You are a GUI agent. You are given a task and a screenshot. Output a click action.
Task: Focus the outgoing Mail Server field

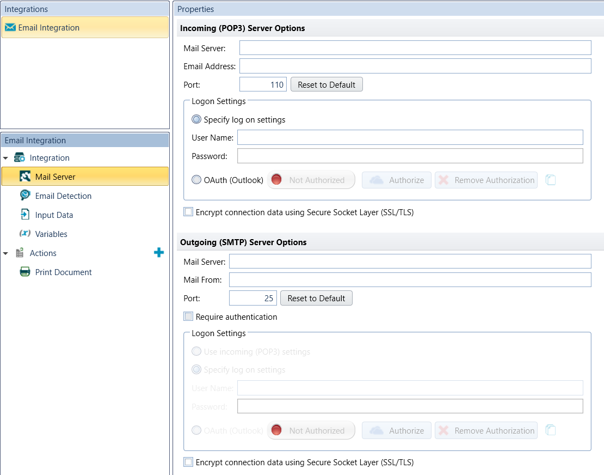pyautogui.click(x=410, y=261)
